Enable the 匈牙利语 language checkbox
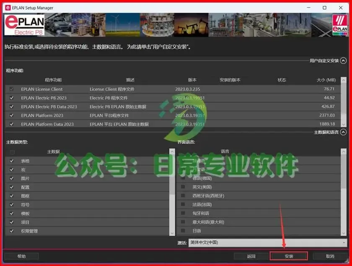Screen dimensions: 352x266 click(183, 213)
